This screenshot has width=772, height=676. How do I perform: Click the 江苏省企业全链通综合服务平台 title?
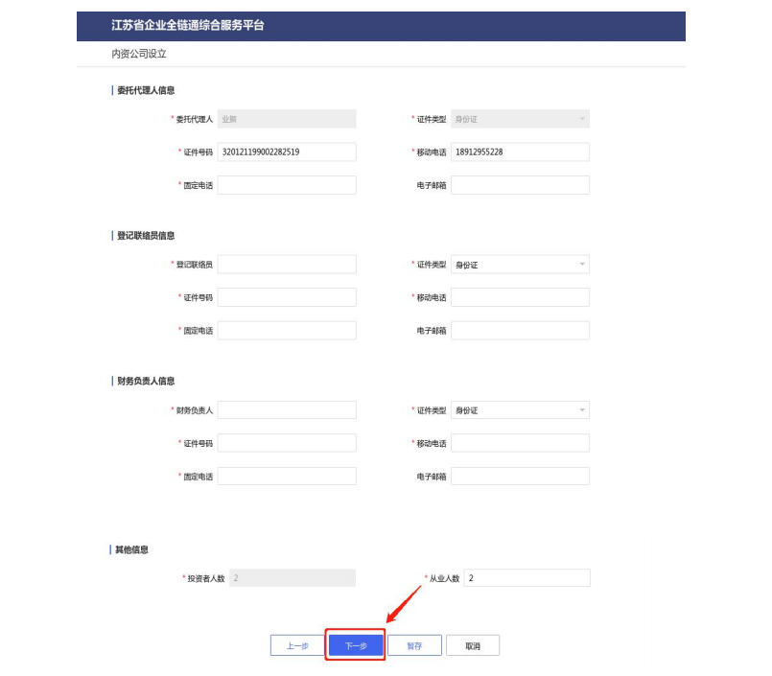click(x=188, y=25)
